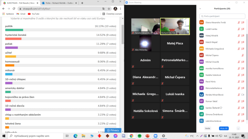Viewport: 248px width, 139px height.
Task: Click the Privacy button on the poll page
Action: click(113, 130)
